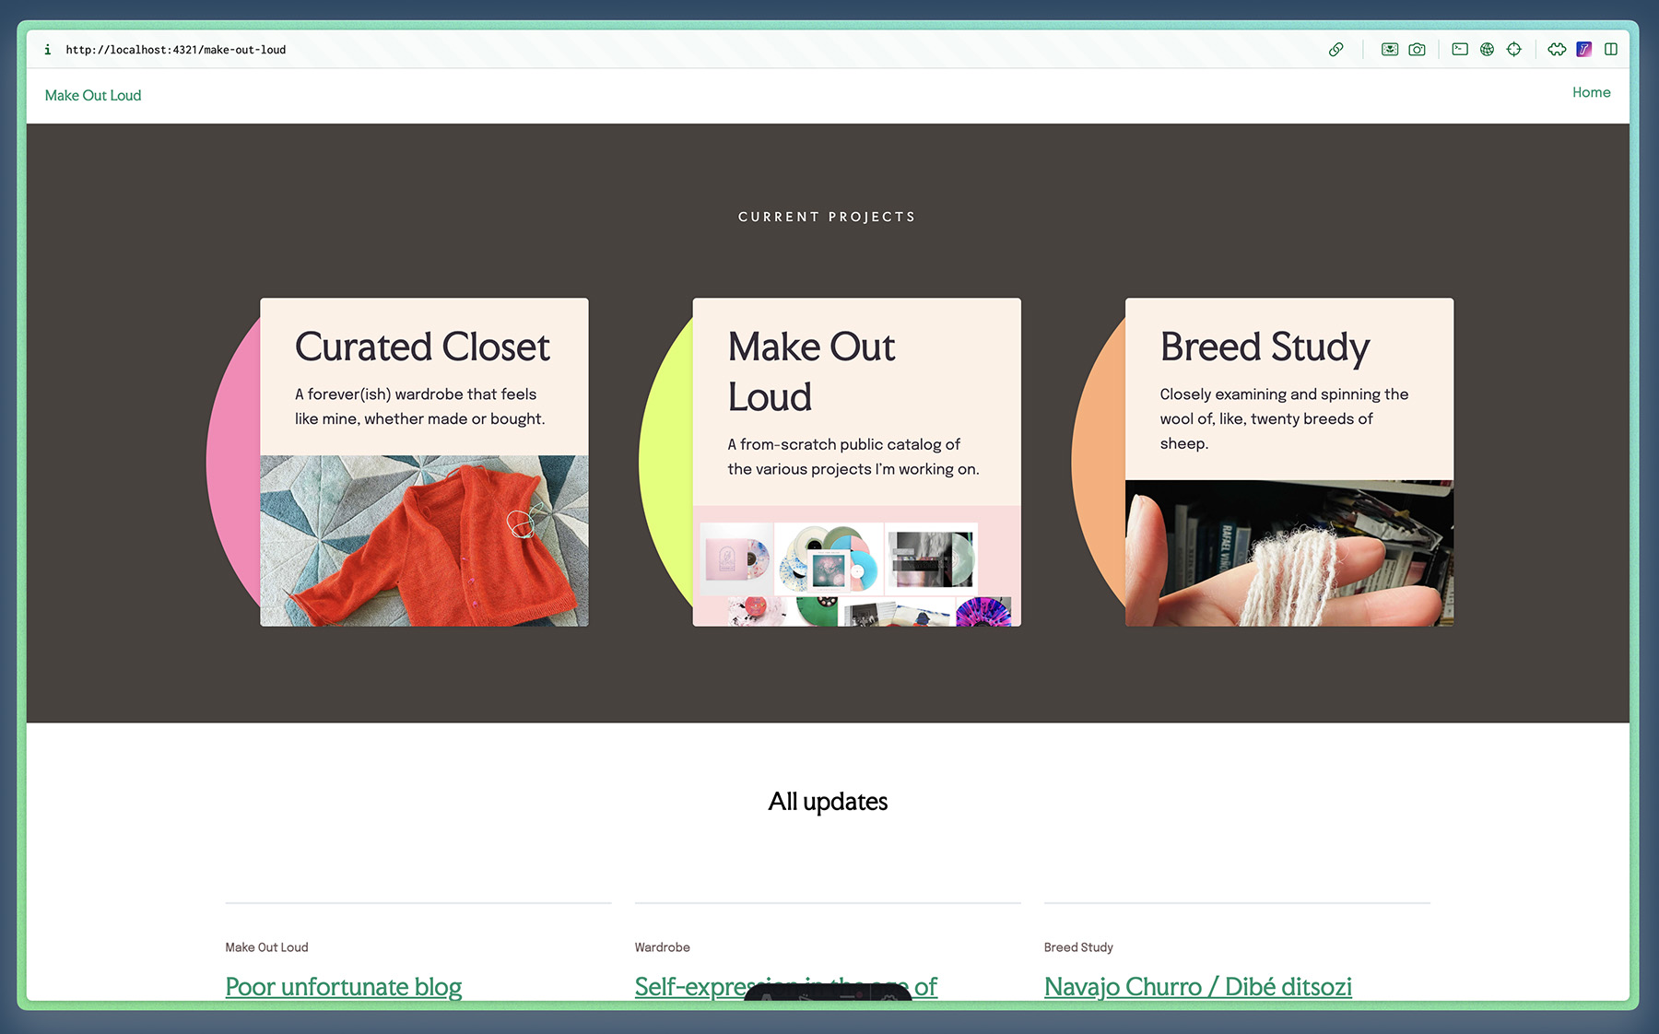
Task: Open the Curated Closet project card
Action: point(422,347)
